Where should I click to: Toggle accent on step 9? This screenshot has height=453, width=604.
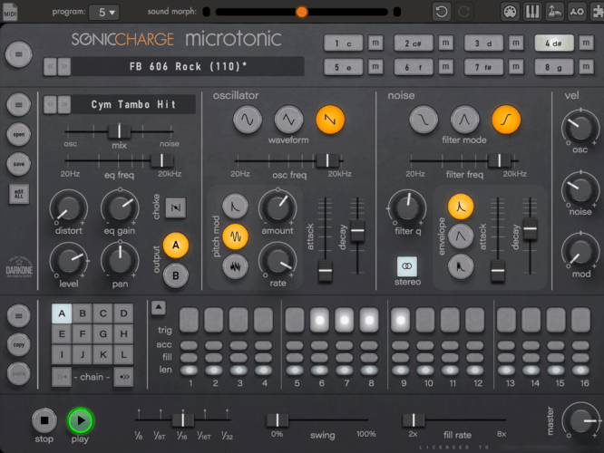pyautogui.click(x=401, y=345)
